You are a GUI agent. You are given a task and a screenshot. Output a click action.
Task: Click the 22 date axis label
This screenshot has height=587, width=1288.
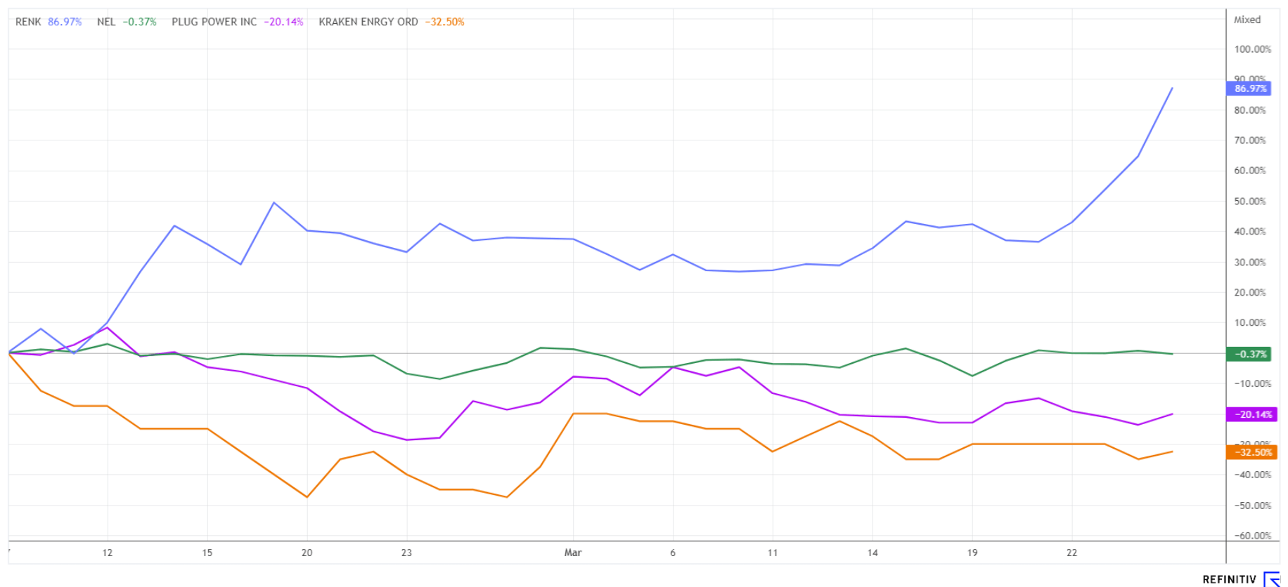pos(1071,553)
